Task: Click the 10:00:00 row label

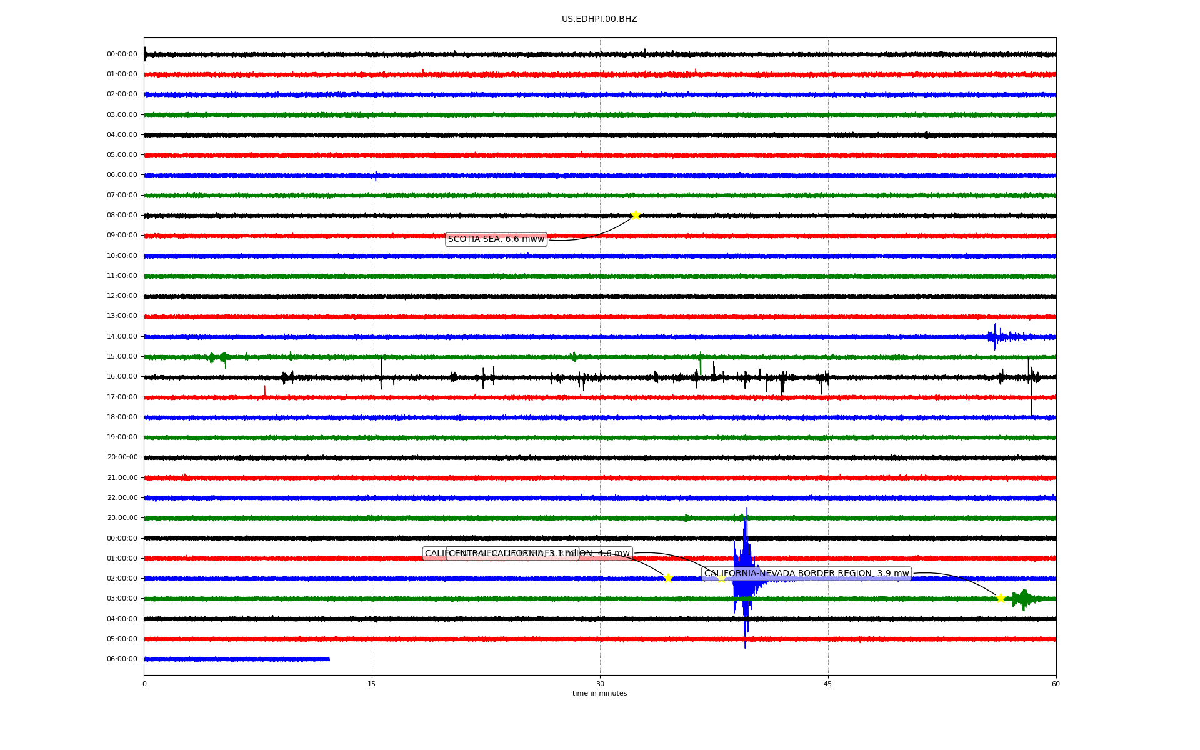Action: (x=122, y=256)
